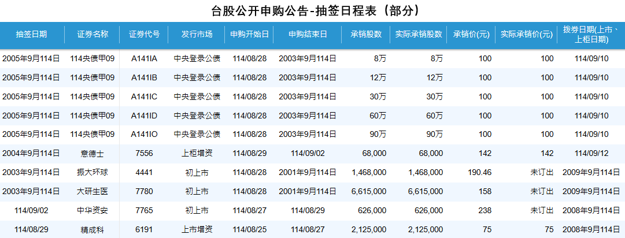The width and height of the screenshot is (625, 238).
Task: Click 承销股数 value 68,000 for 意德士
Action: coord(374,154)
